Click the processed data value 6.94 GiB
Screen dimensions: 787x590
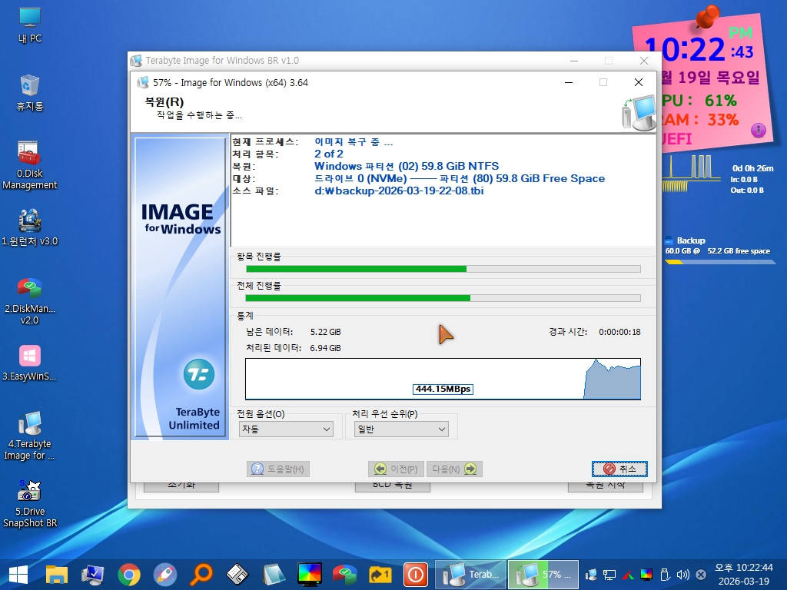[325, 348]
